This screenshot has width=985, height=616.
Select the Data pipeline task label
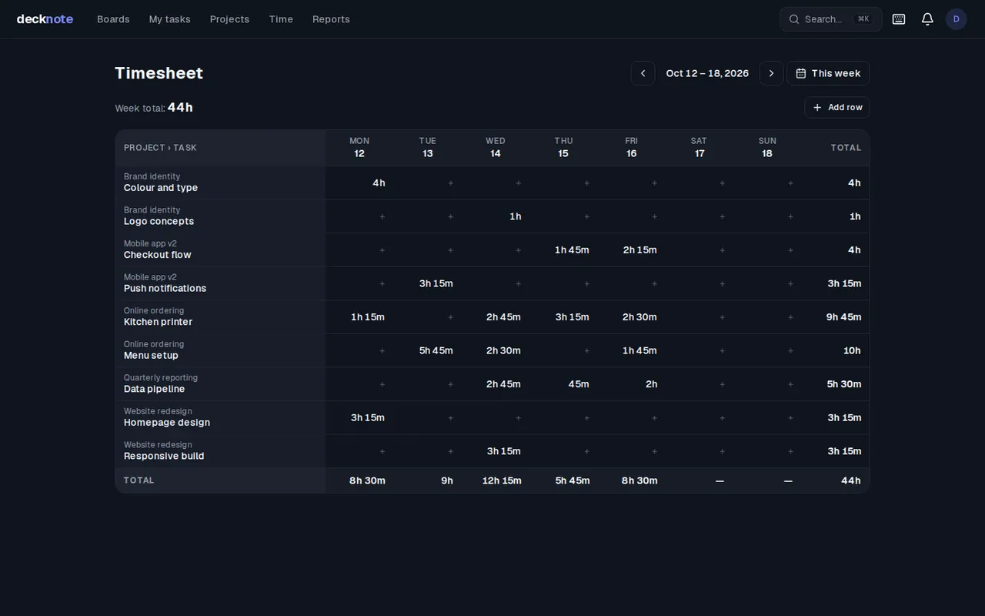[154, 389]
